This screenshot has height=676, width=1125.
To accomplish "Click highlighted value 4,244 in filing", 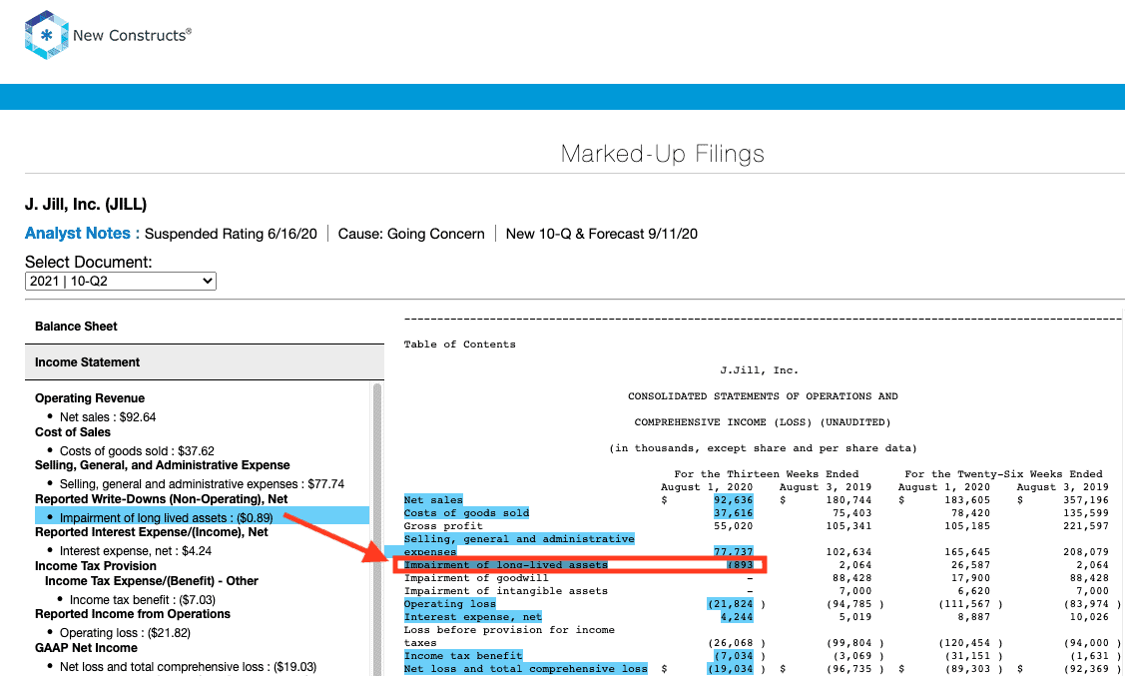I will pos(736,617).
